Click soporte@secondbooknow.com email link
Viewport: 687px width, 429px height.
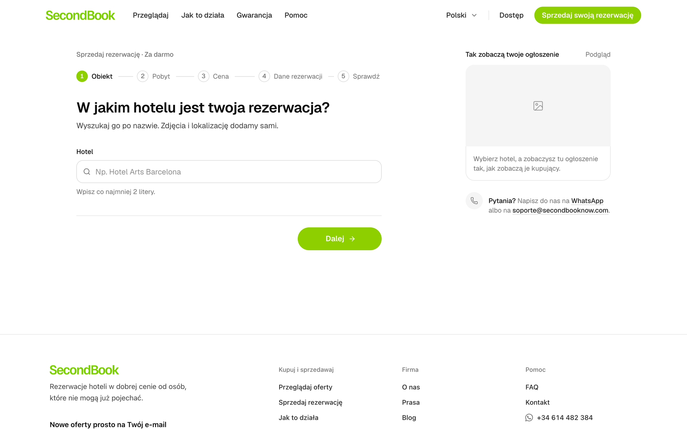pyautogui.click(x=560, y=210)
